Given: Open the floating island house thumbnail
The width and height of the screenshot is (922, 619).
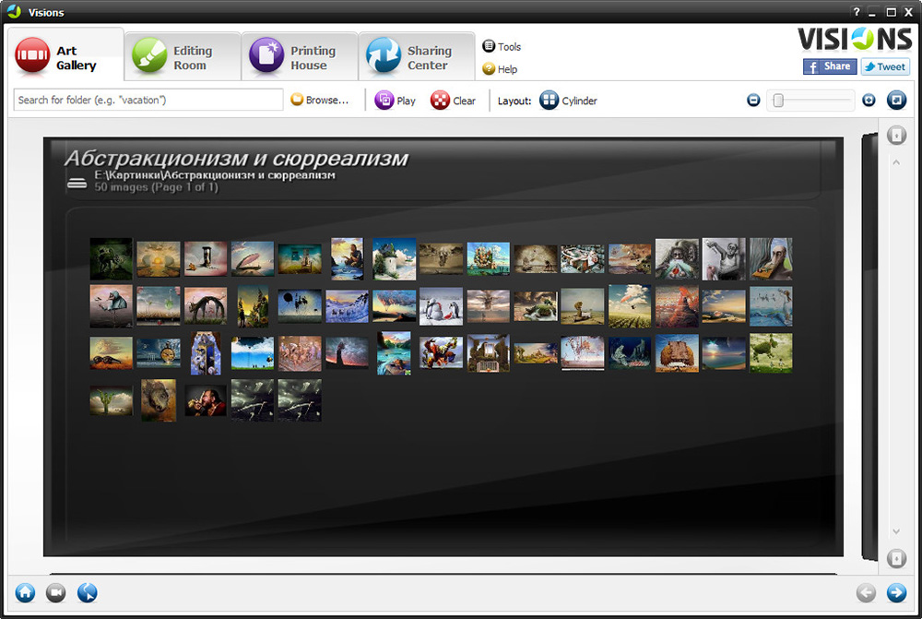Looking at the screenshot, I should pos(394,258).
